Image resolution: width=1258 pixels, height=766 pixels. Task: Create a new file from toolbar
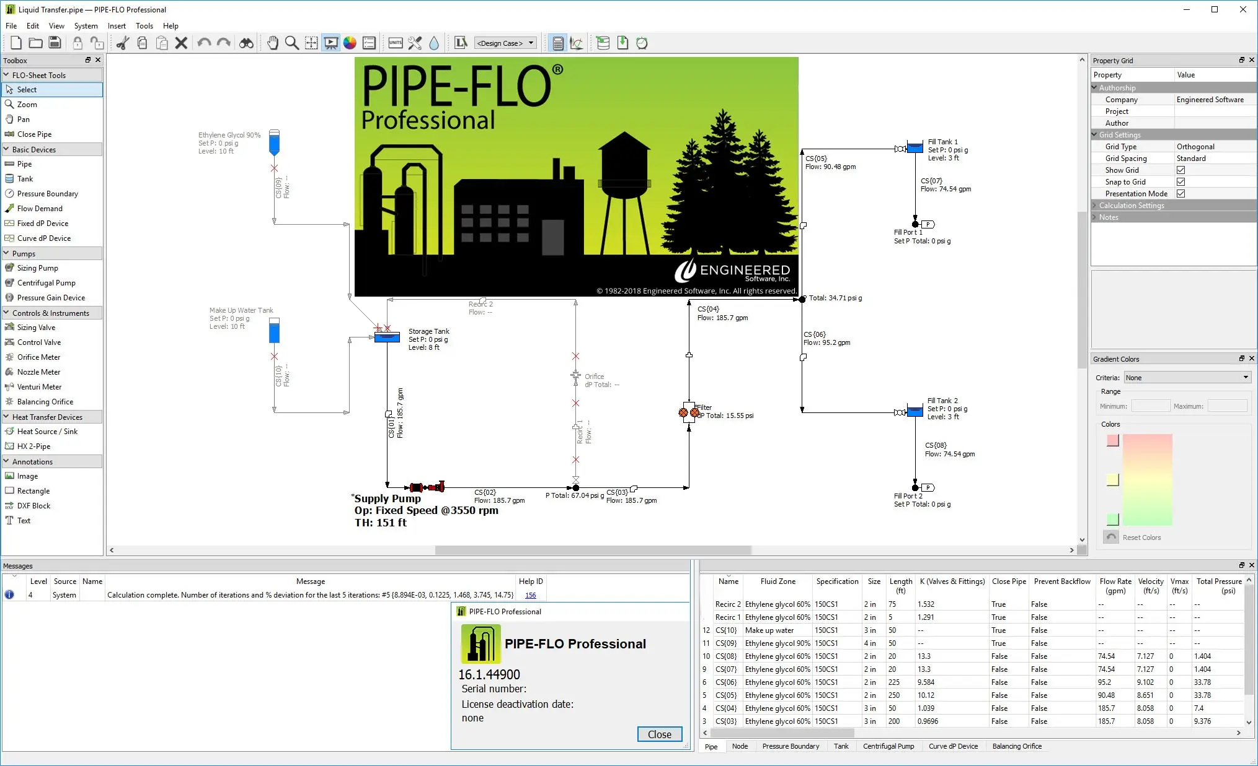pos(16,43)
